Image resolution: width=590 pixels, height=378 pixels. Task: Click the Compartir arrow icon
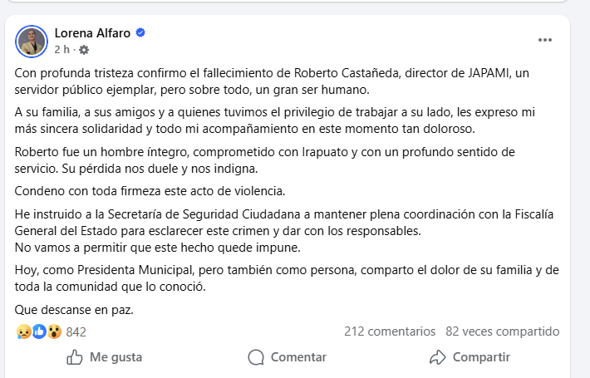point(438,357)
